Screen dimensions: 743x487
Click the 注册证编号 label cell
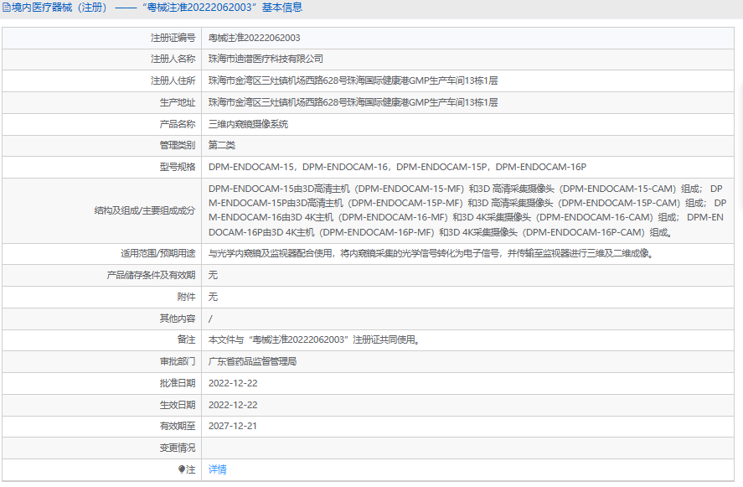click(x=102, y=38)
